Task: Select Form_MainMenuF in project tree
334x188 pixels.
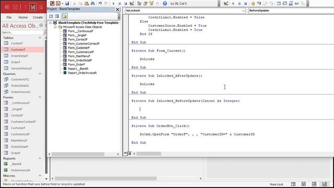Action: click(79, 56)
